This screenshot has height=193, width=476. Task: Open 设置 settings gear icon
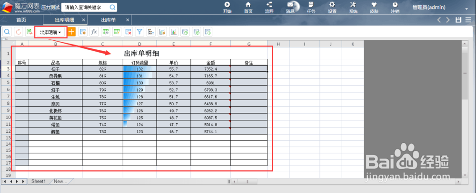coord(332,8)
